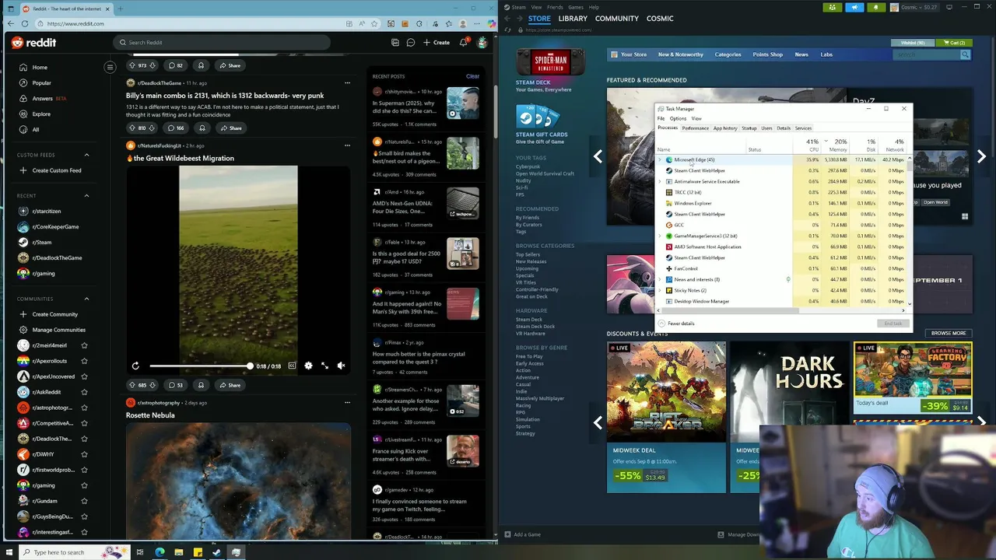Clear Reddit recent posts list
This screenshot has height=560, width=996.
tap(472, 76)
